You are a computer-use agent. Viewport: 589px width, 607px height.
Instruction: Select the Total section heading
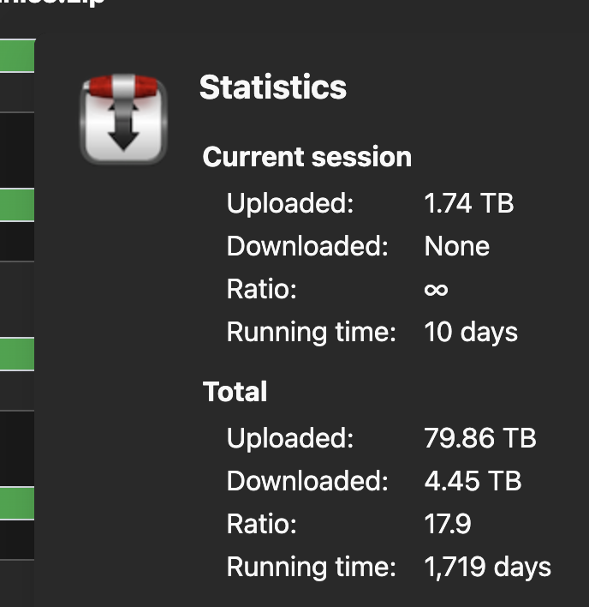point(235,393)
